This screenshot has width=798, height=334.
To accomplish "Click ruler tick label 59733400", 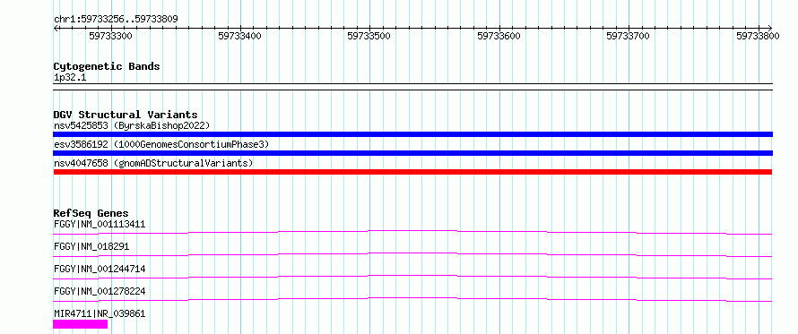I will 239,36.
